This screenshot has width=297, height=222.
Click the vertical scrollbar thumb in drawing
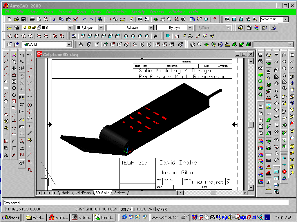click(251, 125)
